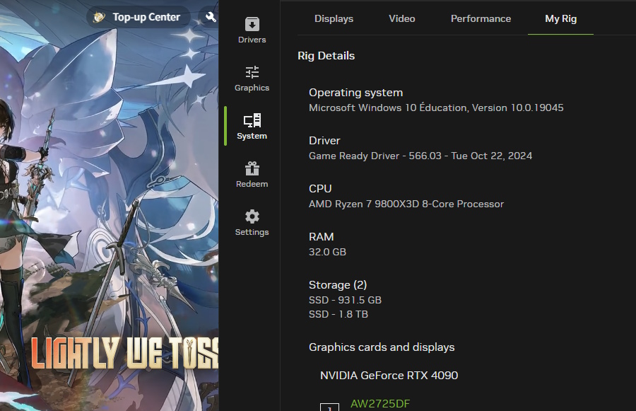Click the display number 1 icon
636x411 pixels.
[x=329, y=407]
